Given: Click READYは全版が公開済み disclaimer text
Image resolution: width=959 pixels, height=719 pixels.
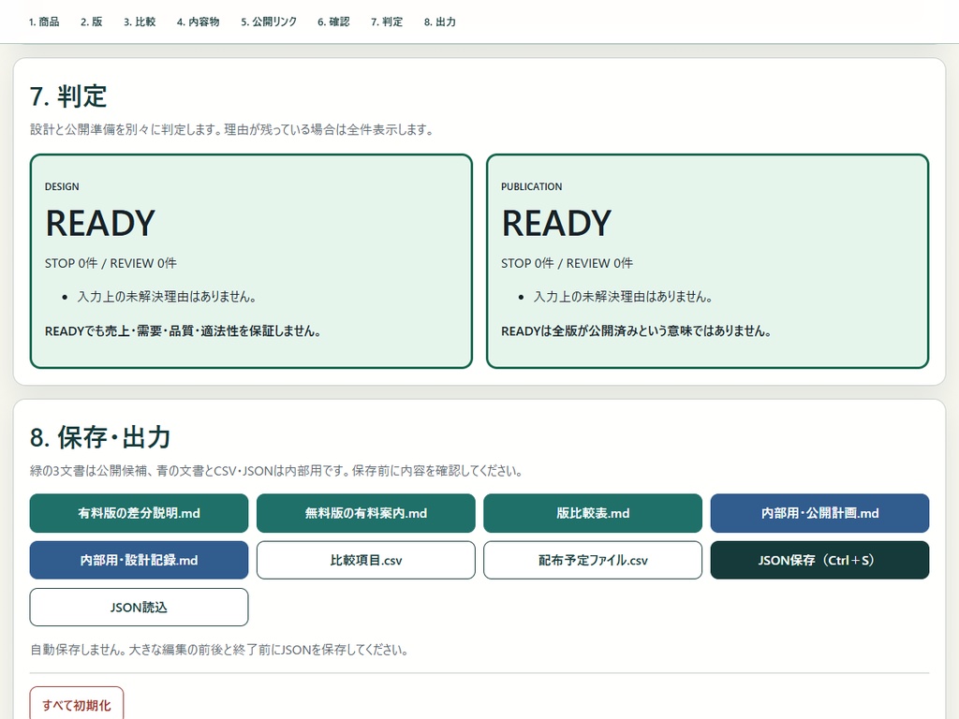Looking at the screenshot, I should click(636, 331).
